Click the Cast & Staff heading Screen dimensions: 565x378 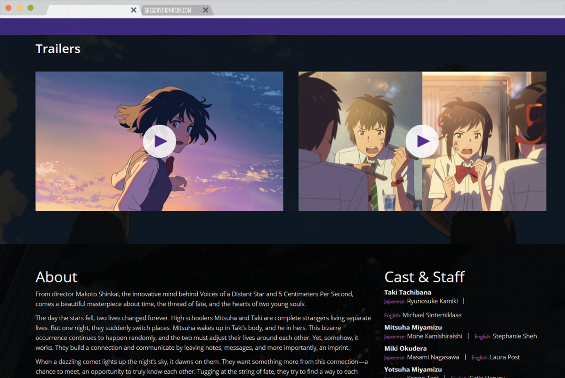[x=425, y=277]
